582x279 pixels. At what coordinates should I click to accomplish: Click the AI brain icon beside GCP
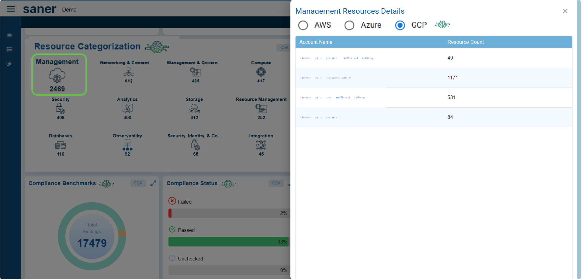click(442, 25)
